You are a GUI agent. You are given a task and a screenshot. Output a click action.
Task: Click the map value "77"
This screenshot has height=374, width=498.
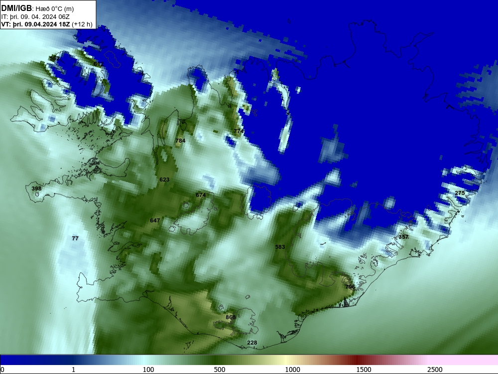coord(75,238)
